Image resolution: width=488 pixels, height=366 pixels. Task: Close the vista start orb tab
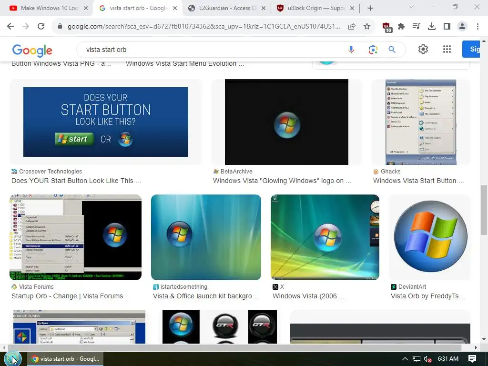click(x=175, y=8)
